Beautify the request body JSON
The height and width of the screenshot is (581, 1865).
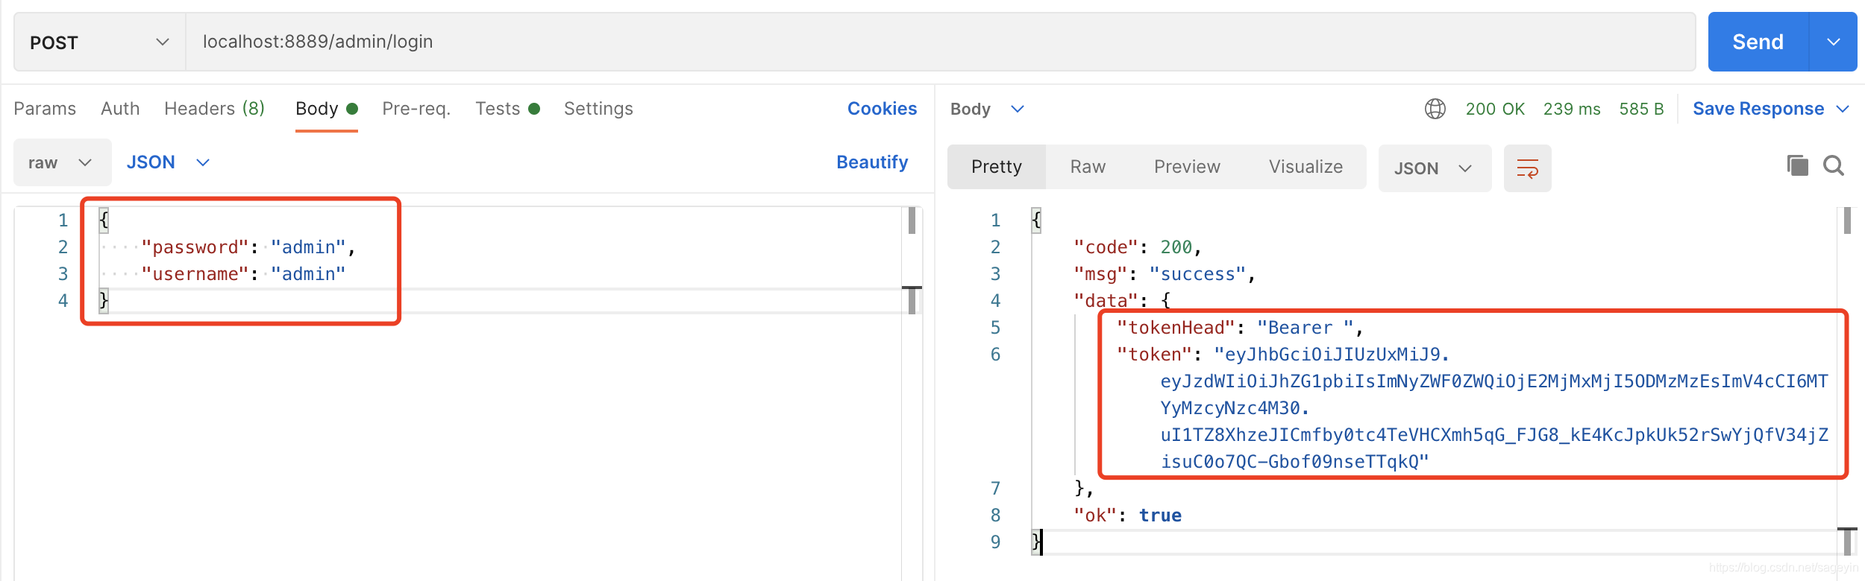pos(872,162)
